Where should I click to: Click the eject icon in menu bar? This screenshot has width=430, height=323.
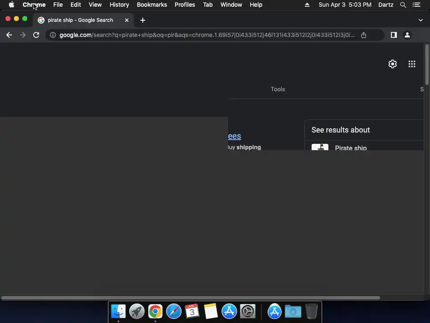tap(307, 5)
